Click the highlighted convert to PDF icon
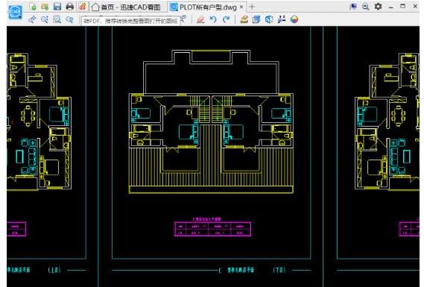Viewport: 424px width, 287px height. (x=83, y=7)
